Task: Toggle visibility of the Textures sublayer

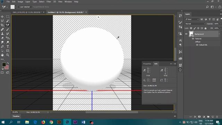Action: click(193, 39)
